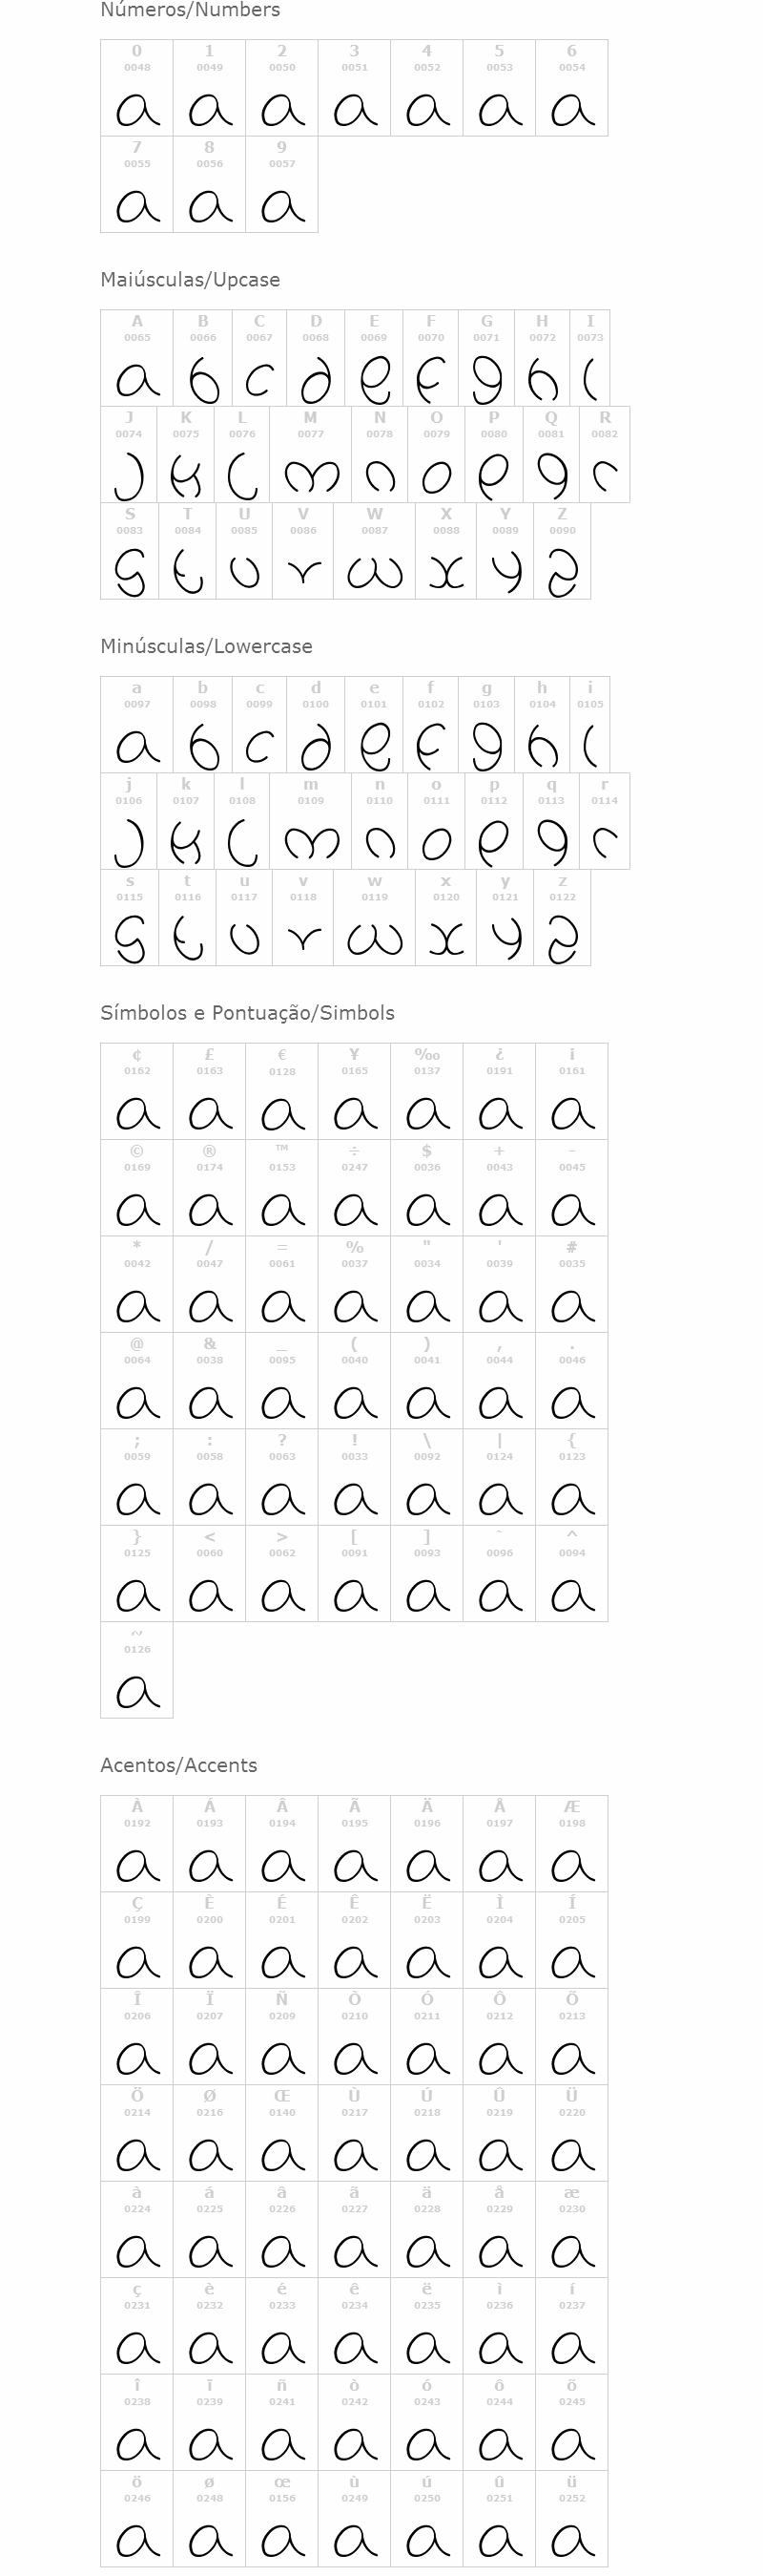Click the copyright symbol glyph cell 0169
This screenshot has width=763, height=2576.
point(136,1188)
